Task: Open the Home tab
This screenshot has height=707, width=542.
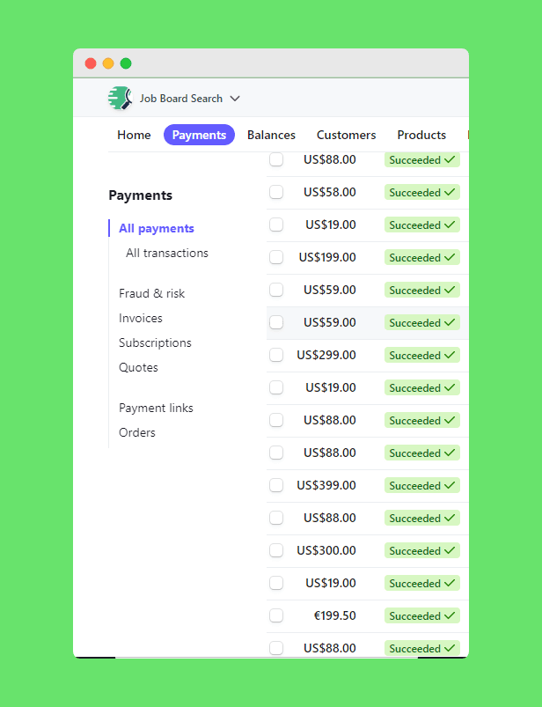Action: 134,135
